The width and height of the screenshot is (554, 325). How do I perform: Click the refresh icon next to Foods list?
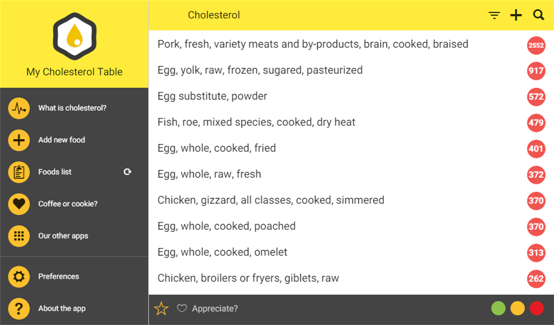127,172
